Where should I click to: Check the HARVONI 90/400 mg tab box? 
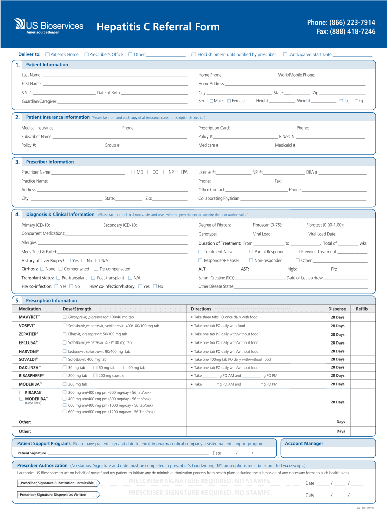click(65, 351)
